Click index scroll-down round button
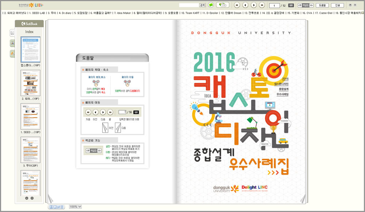This screenshot has height=212, width=365. tap(32, 198)
